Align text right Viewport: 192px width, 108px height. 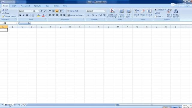click(x=57, y=15)
